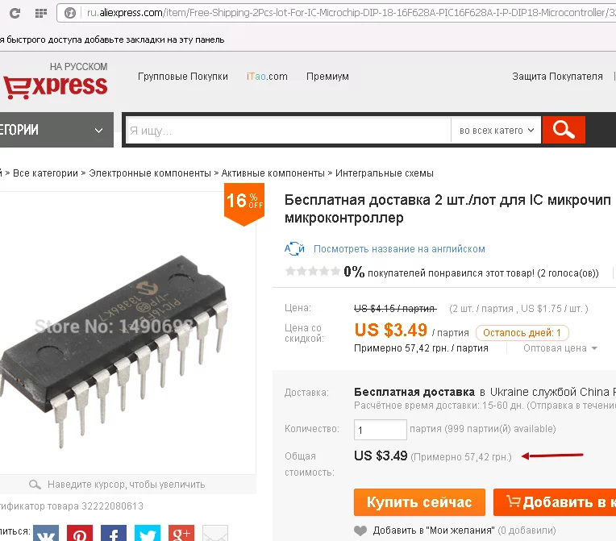Image resolution: width=616 pixels, height=541 pixels.
Task: Click the translate title icon
Action: pos(294,248)
